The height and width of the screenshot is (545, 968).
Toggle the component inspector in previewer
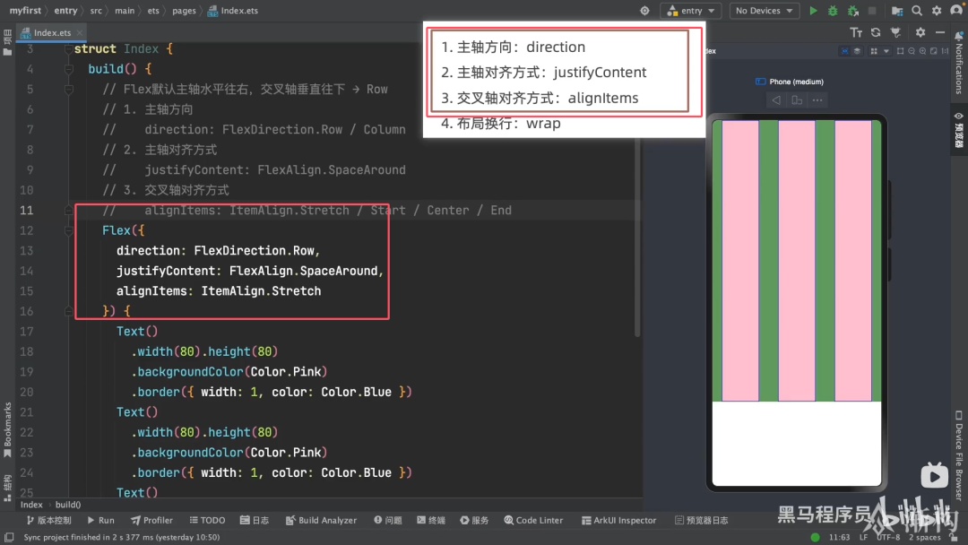(x=844, y=51)
